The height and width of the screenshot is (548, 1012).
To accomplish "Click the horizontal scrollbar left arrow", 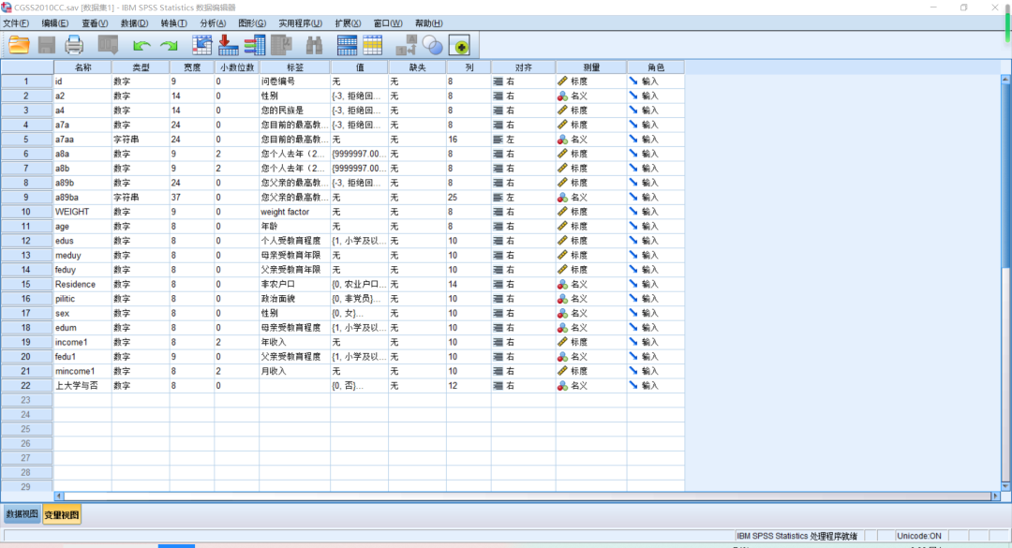I will 59,496.
